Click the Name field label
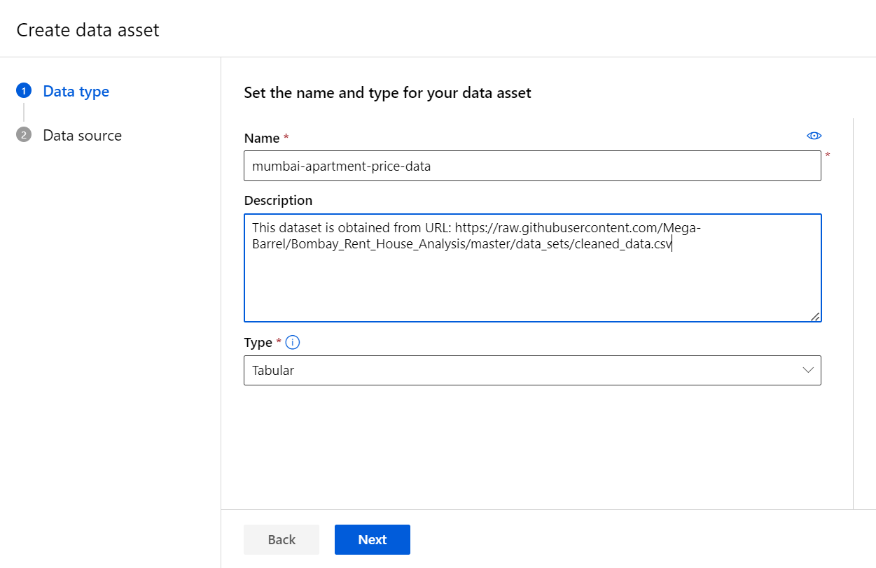Screen dimensions: 876x568 click(x=262, y=139)
